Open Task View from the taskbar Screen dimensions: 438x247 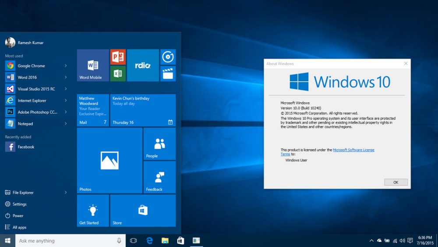[134, 240]
